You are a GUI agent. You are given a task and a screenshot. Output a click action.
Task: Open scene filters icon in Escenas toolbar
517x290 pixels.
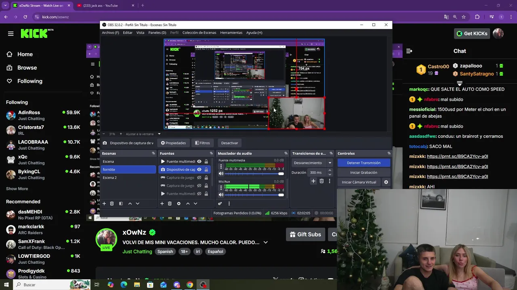(x=121, y=204)
